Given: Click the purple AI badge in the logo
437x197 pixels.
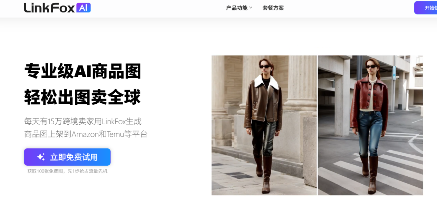Looking at the screenshot, I should pyautogui.click(x=83, y=8).
